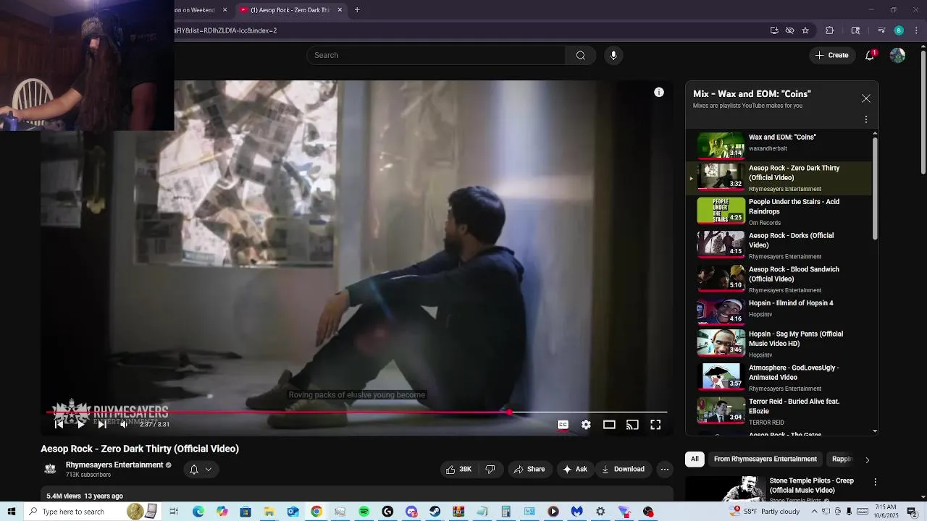Open subscription notification bell dropdown
927x521 pixels.
point(201,469)
